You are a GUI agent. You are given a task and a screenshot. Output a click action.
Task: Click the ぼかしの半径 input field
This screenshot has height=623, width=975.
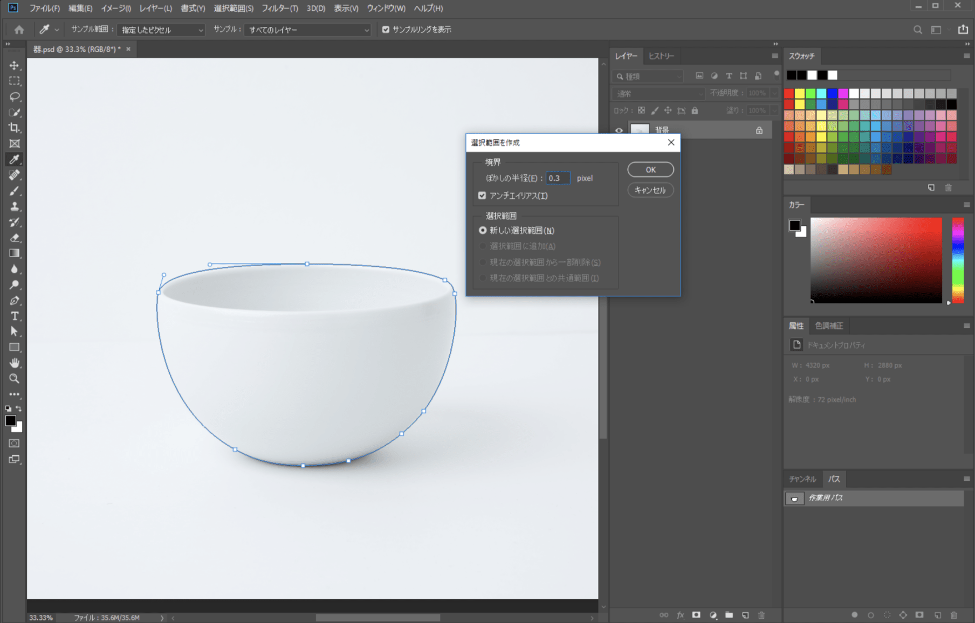click(x=558, y=178)
